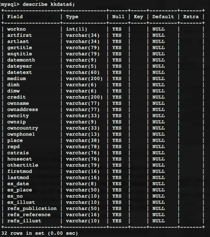Click the 'datetext' field name
The height and width of the screenshot is (237, 210).
pyautogui.click(x=19, y=72)
